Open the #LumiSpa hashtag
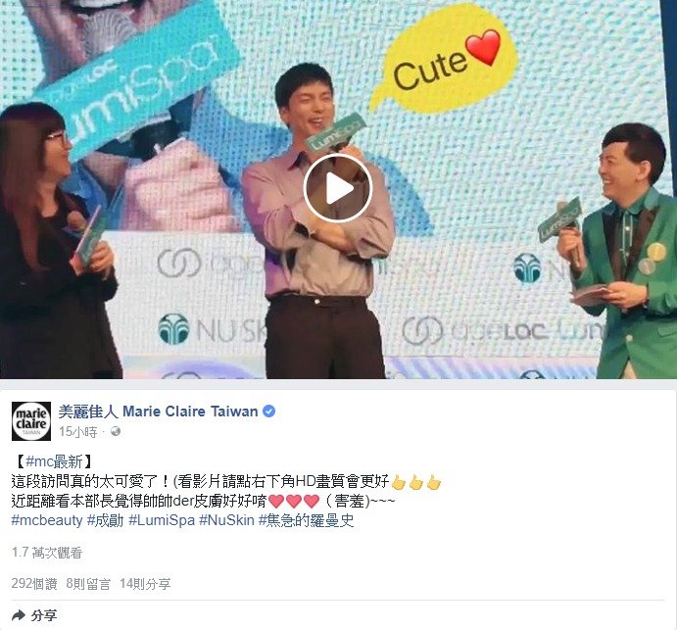This screenshot has height=630, width=677. click(x=162, y=520)
